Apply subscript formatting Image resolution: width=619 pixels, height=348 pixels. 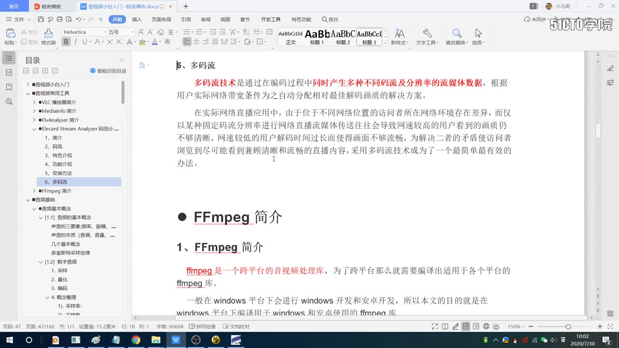point(119,42)
